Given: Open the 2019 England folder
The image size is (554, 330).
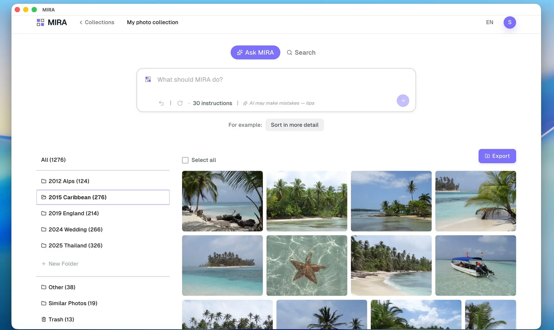Looking at the screenshot, I should coord(103,213).
